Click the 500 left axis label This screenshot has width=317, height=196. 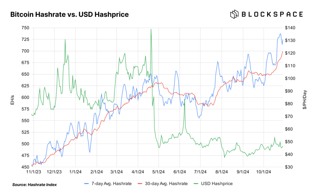25,144
